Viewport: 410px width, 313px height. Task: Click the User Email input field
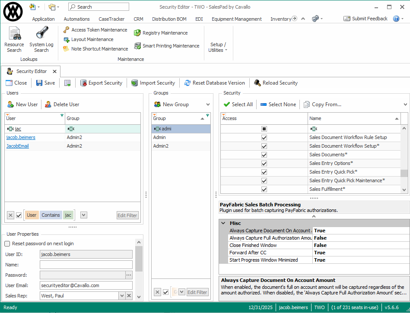click(x=86, y=285)
